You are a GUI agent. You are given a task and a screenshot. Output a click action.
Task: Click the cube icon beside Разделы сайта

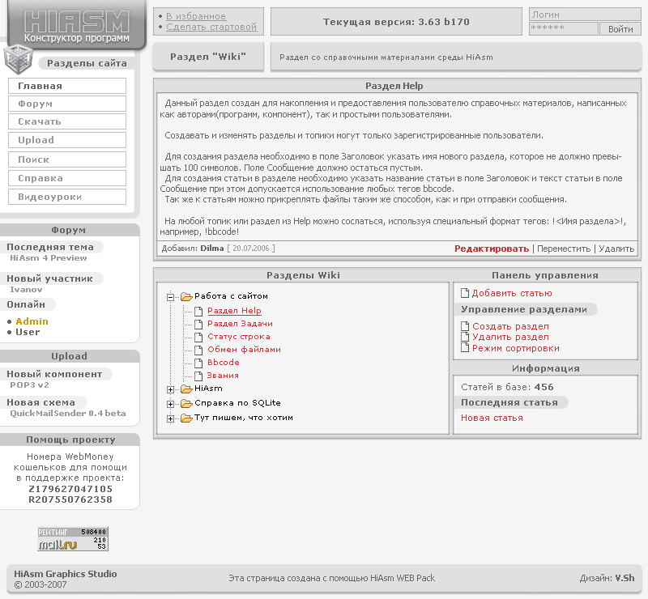(18, 60)
